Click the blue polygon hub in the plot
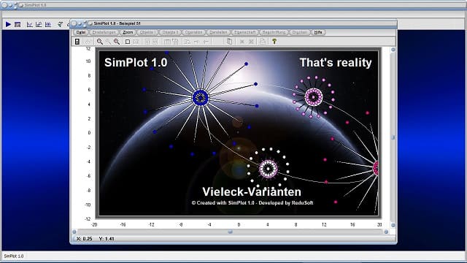 201,97
